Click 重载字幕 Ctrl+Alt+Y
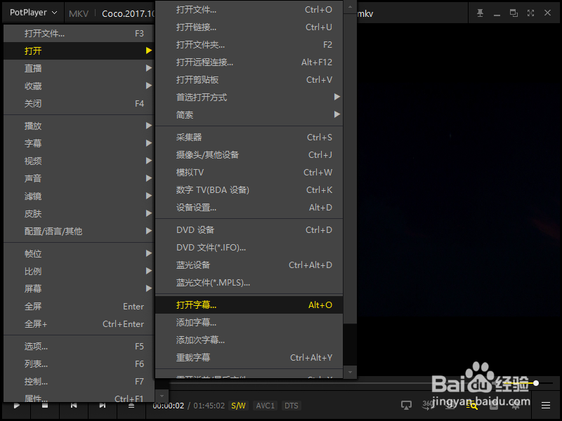The image size is (562, 421). [249, 358]
